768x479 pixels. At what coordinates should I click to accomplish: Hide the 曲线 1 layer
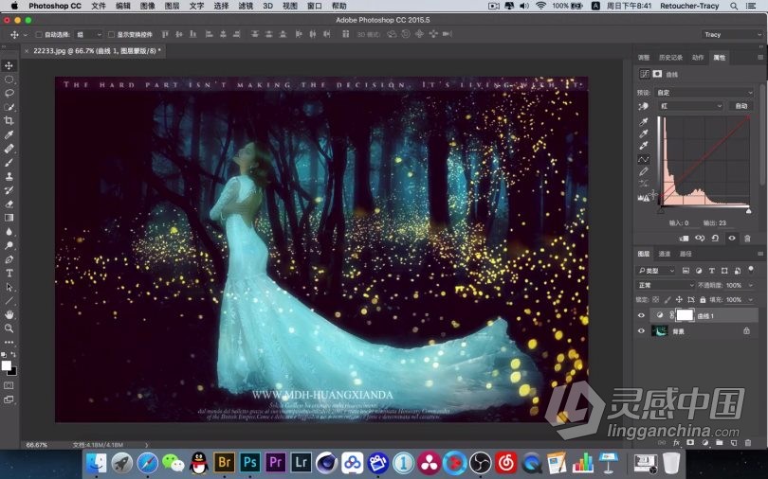click(641, 316)
